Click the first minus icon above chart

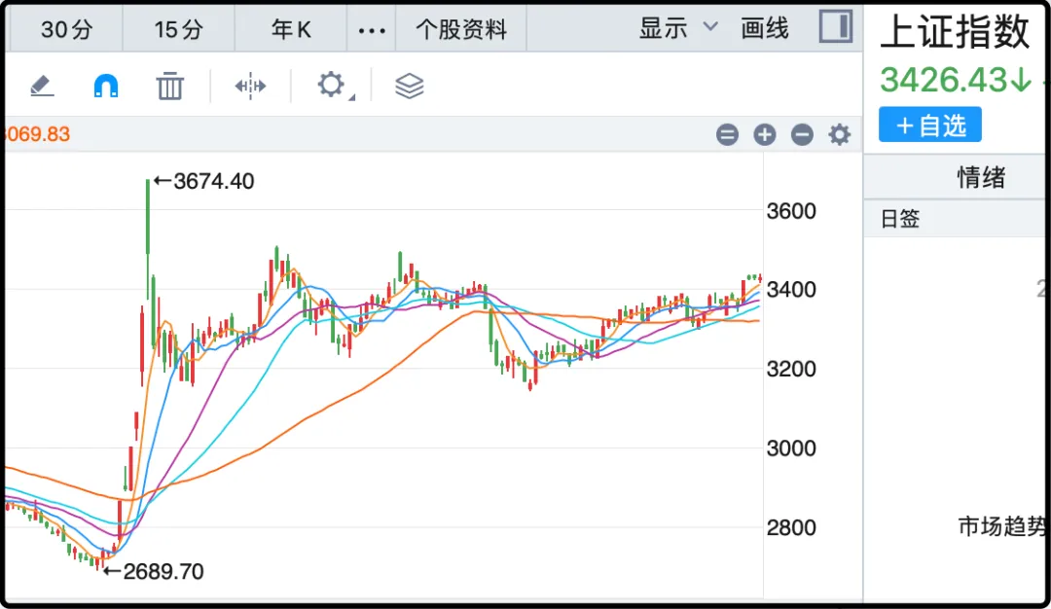(x=727, y=135)
